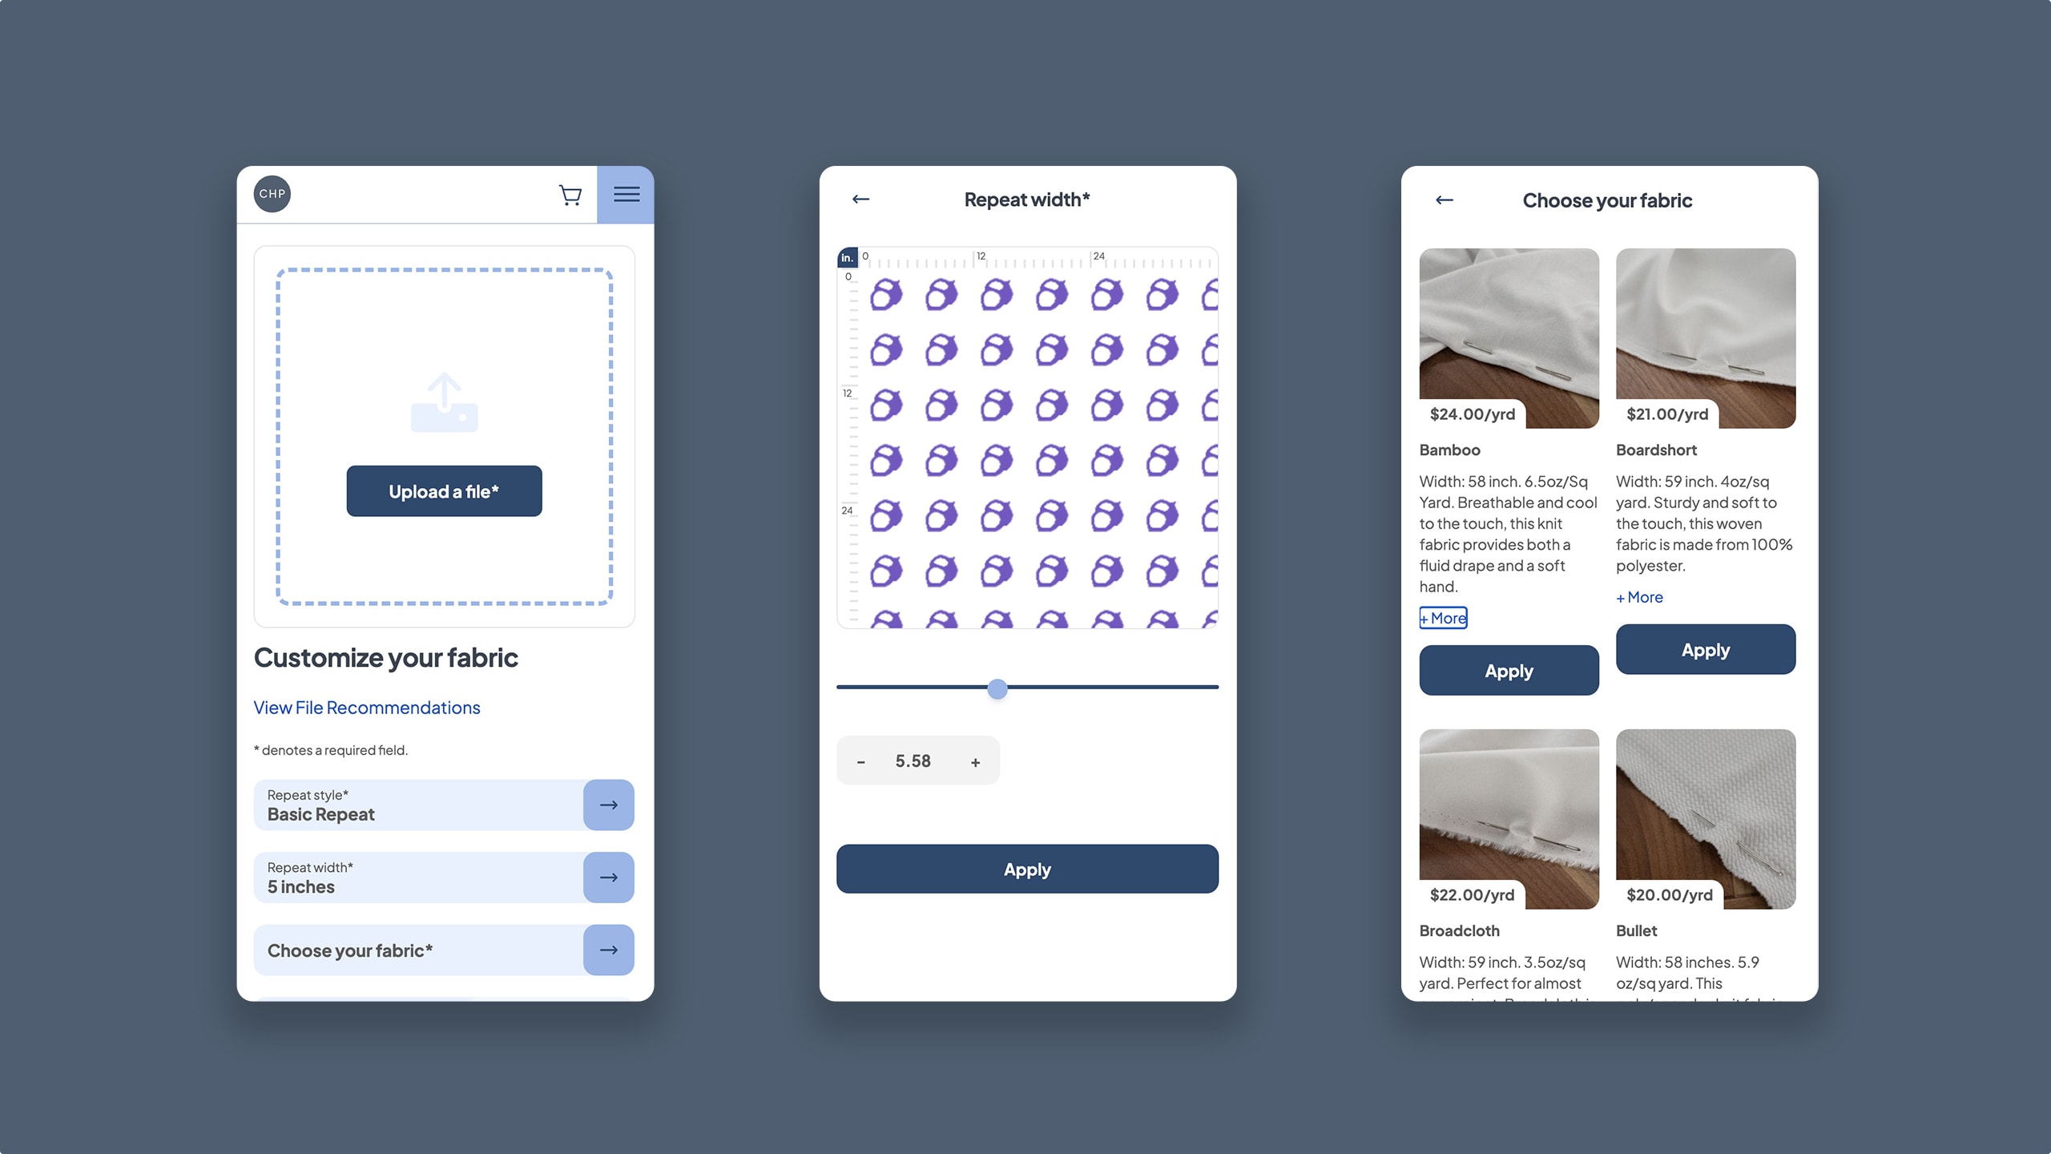Click the back arrow on Repeat width screen

(x=860, y=199)
